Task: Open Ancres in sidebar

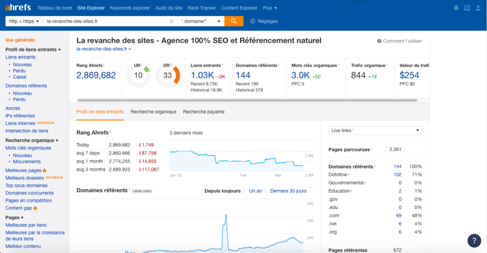Action: [x=13, y=108]
